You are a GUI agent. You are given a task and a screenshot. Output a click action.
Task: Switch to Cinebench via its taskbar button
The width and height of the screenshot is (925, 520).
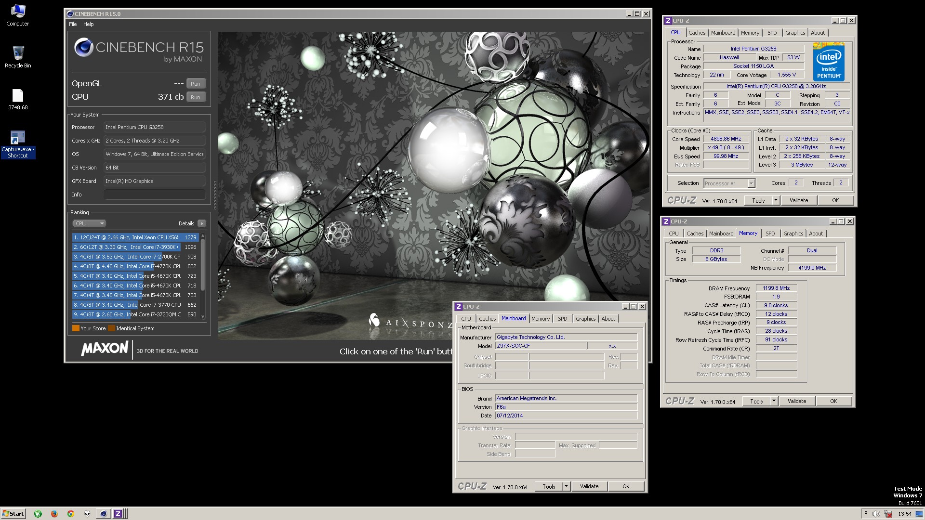coord(103,514)
